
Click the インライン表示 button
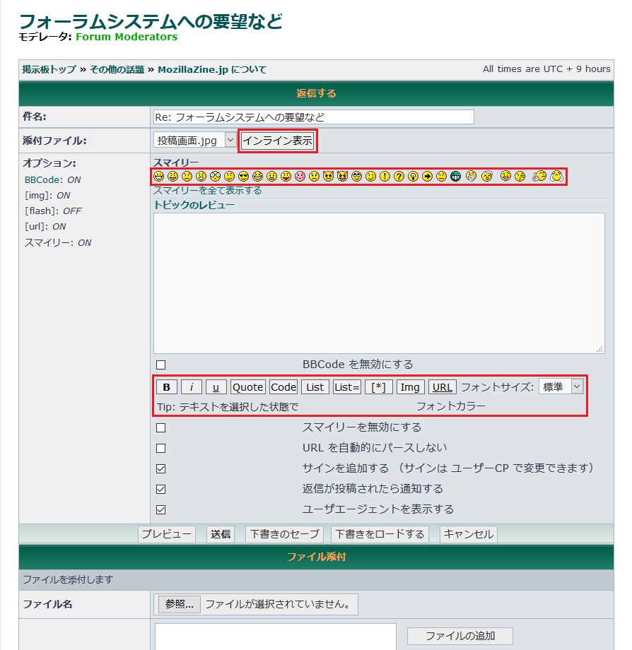click(277, 141)
